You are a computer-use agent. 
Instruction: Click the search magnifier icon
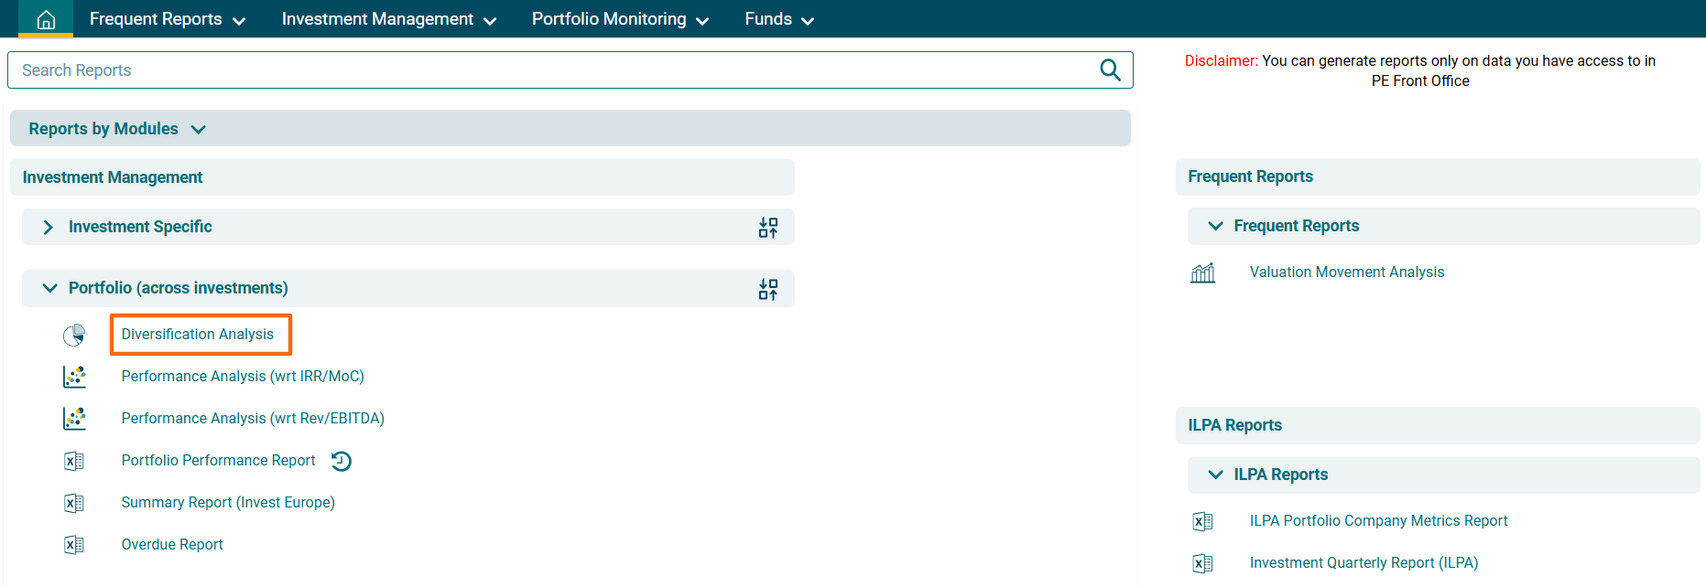[1110, 70]
